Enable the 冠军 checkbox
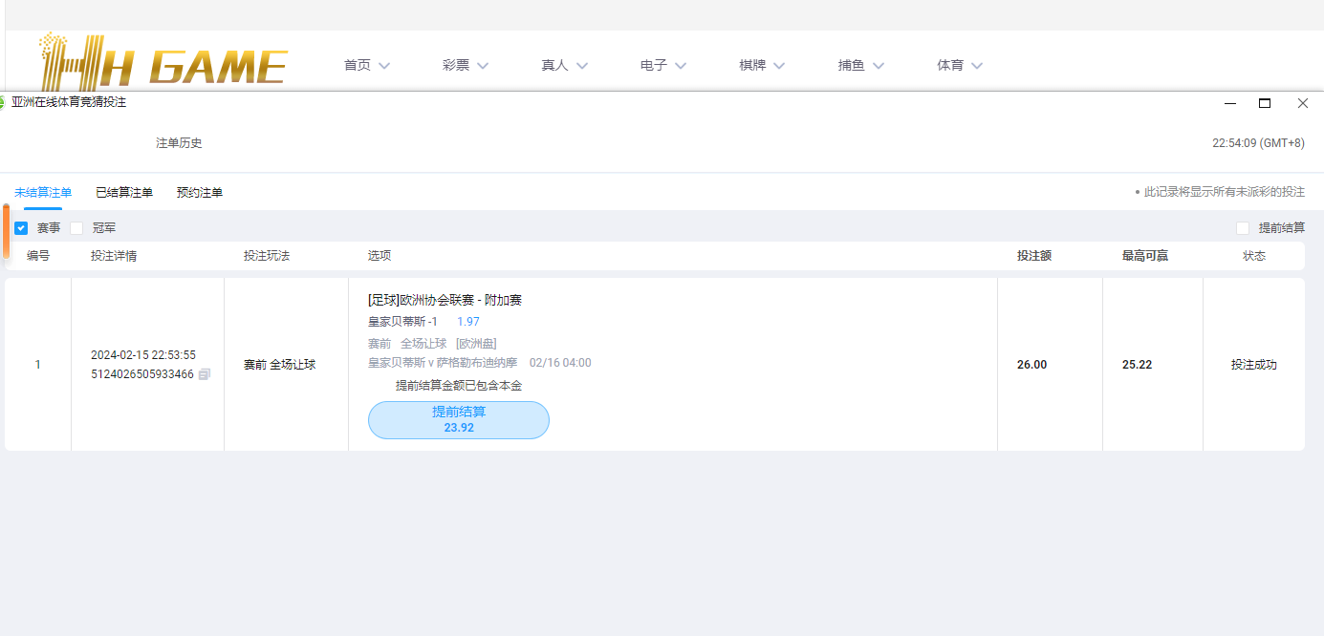The height and width of the screenshot is (636, 1324). point(76,228)
